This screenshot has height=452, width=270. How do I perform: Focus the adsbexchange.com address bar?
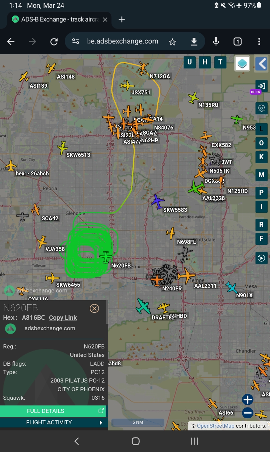click(123, 41)
